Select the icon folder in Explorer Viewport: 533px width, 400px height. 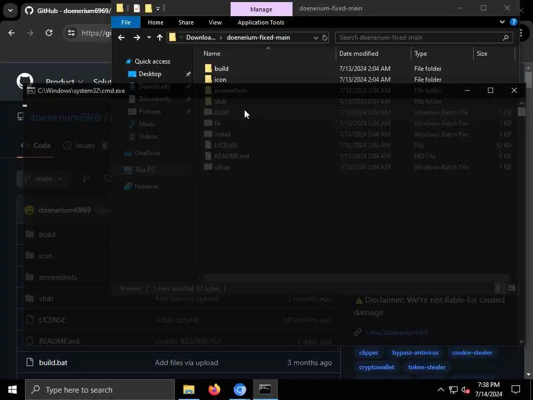[x=220, y=80]
